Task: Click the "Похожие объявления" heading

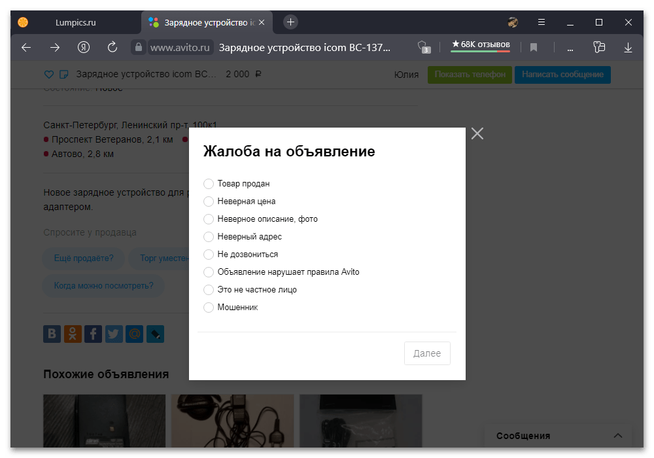Action: click(106, 374)
